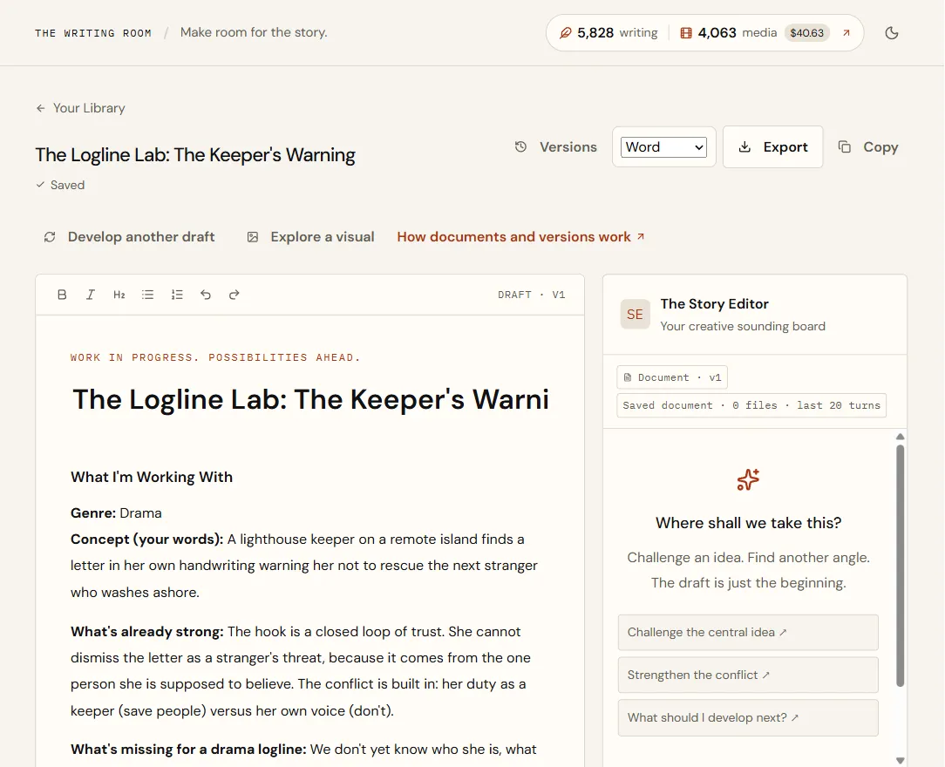Image resolution: width=945 pixels, height=767 pixels.
Task: Click the refresh icon on Develop another draft
Action: (50, 237)
